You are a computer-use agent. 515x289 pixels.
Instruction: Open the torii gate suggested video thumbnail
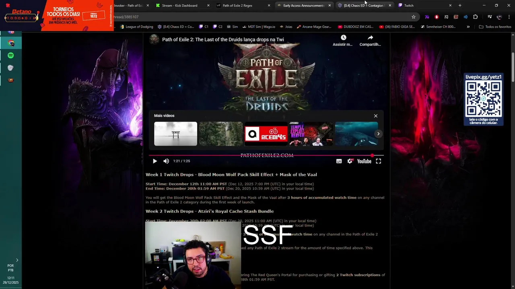[175, 134]
